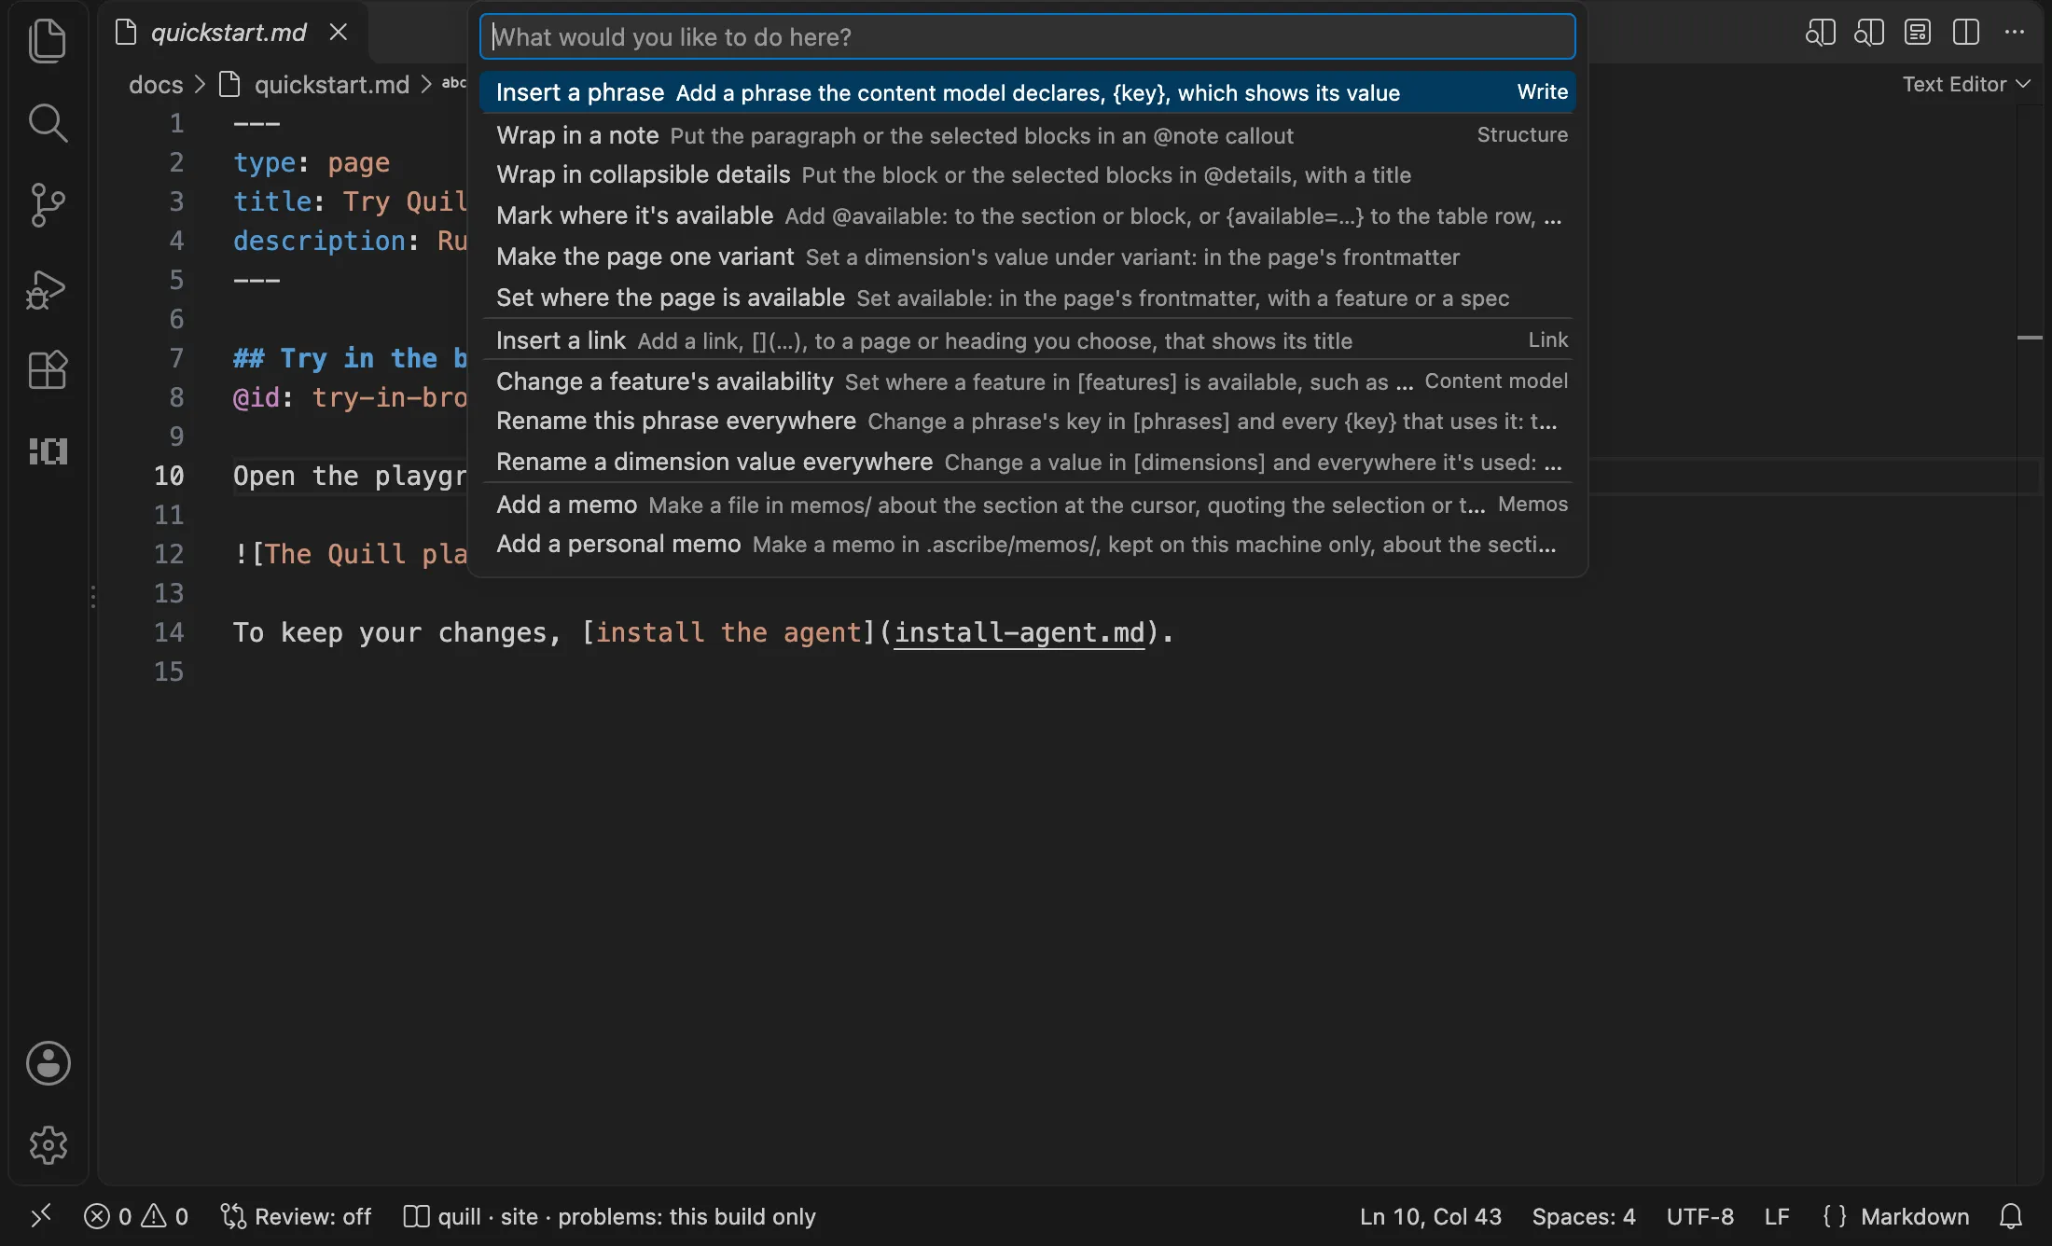2052x1246 pixels.
Task: Open the Ascribe panel icon in activity bar
Action: pos(48,451)
